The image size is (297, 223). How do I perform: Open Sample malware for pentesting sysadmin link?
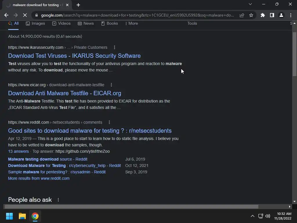click(57, 172)
